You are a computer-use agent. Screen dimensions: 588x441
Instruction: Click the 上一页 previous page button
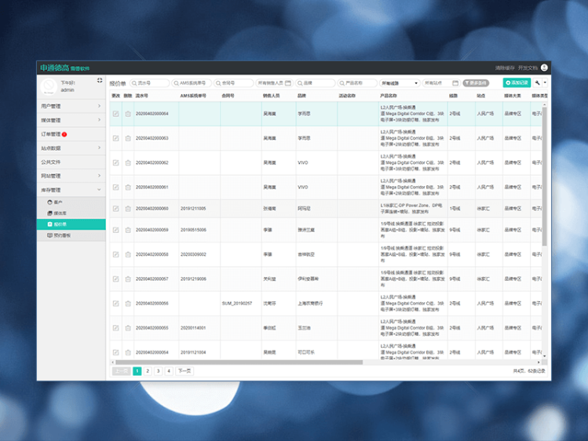(x=121, y=371)
